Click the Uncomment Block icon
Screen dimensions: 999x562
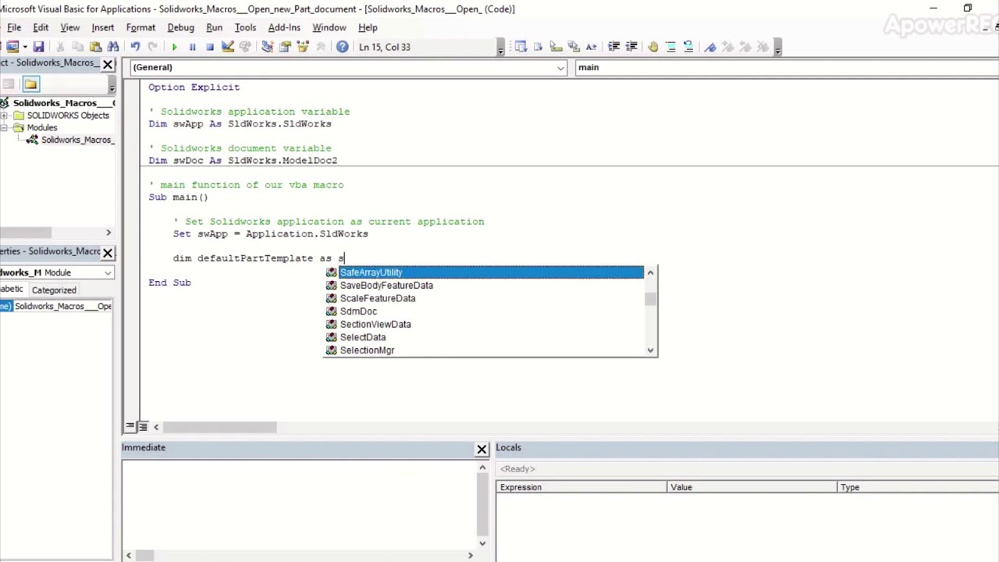tap(688, 47)
